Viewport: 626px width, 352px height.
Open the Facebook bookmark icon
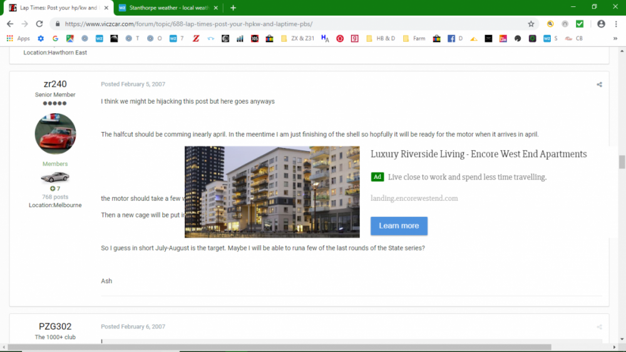tap(451, 38)
